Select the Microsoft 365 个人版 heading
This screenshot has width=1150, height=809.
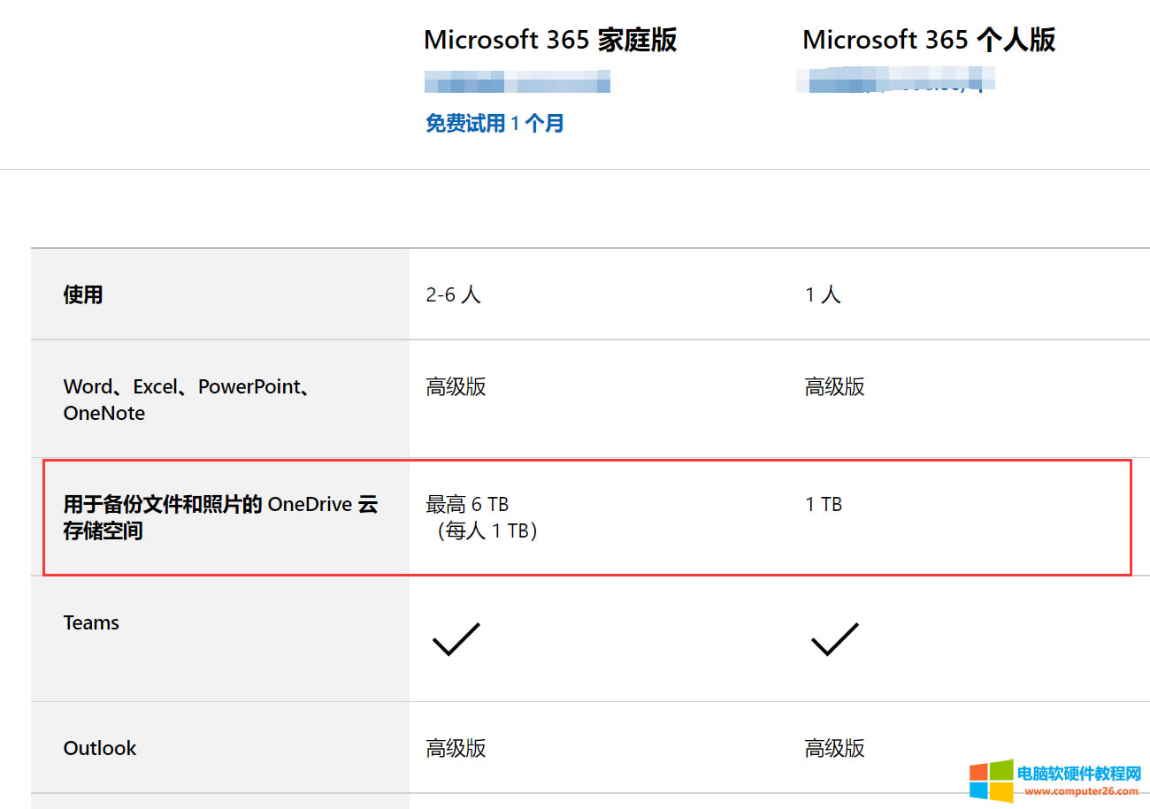pyautogui.click(x=929, y=40)
